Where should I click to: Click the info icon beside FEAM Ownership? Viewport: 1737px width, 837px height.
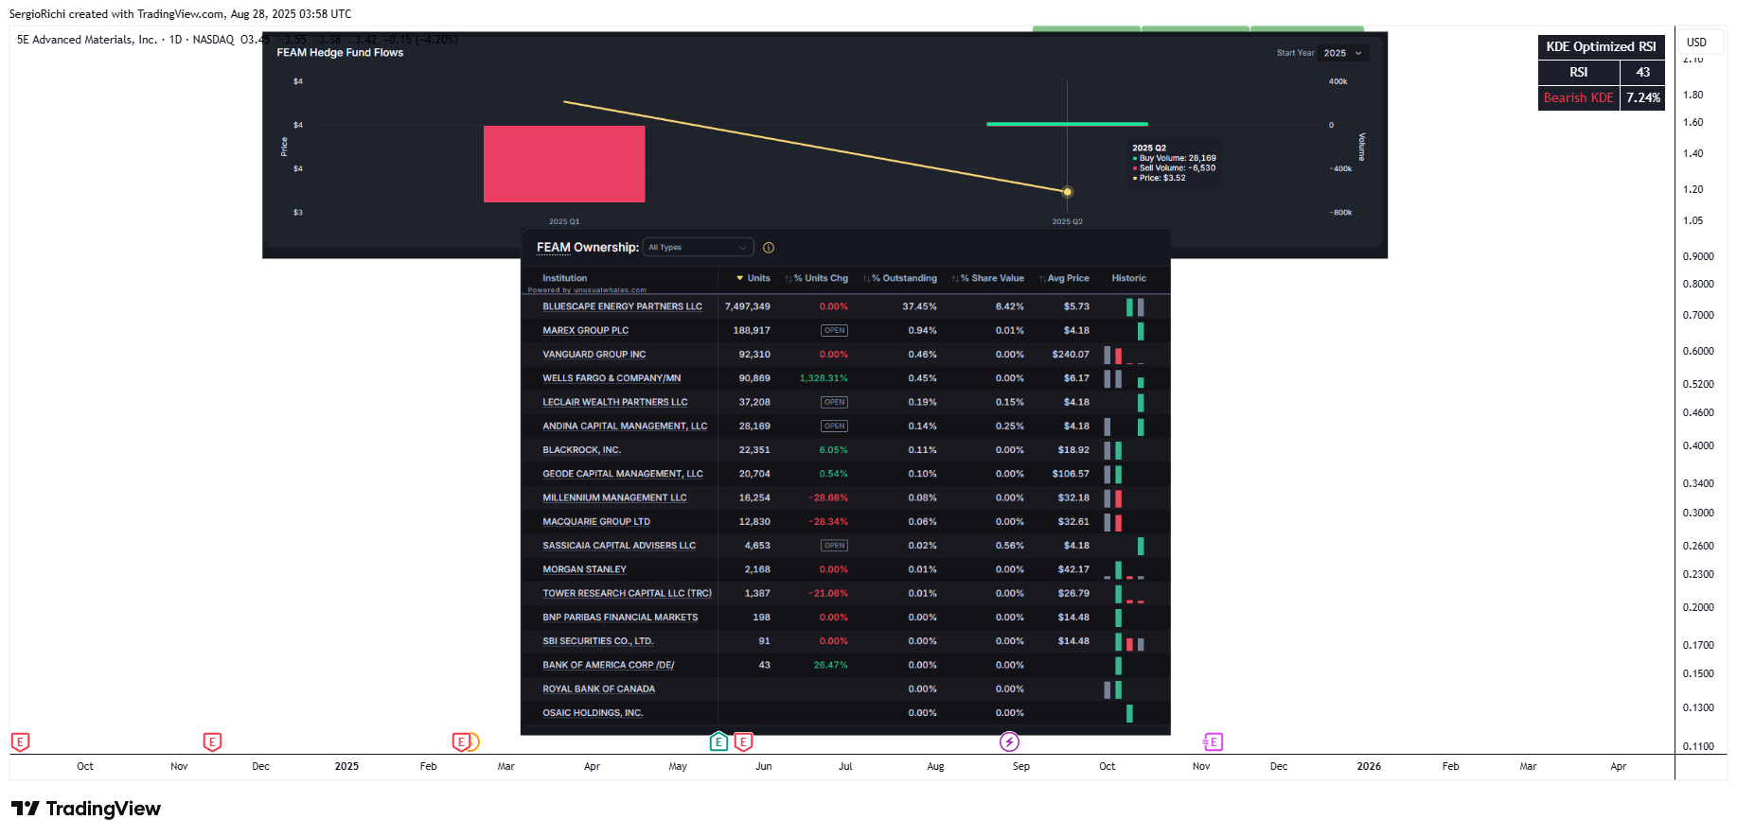[769, 248]
